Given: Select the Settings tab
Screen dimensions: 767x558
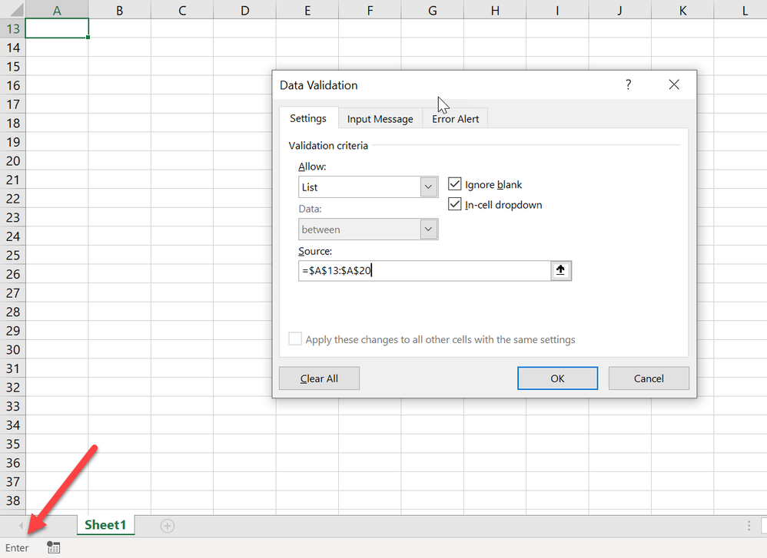Looking at the screenshot, I should coord(308,118).
